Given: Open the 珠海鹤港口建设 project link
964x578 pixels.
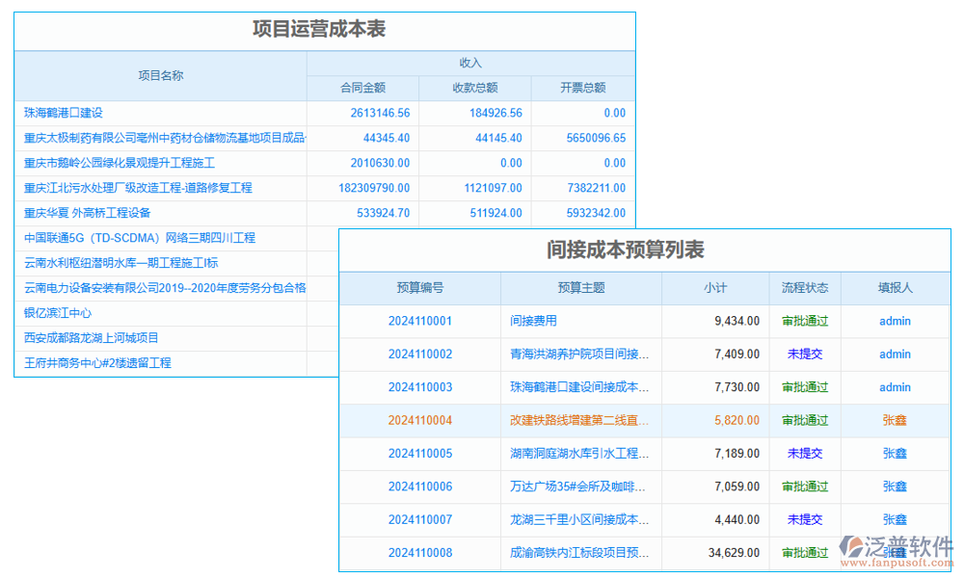Looking at the screenshot, I should (66, 113).
